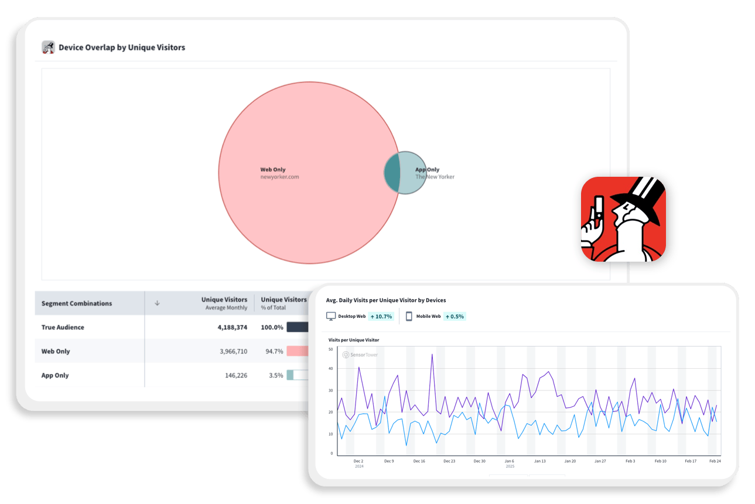Viewport: 755px width, 504px height.
Task: Click the sort arrow in Segment Combinations header
Action: (157, 303)
